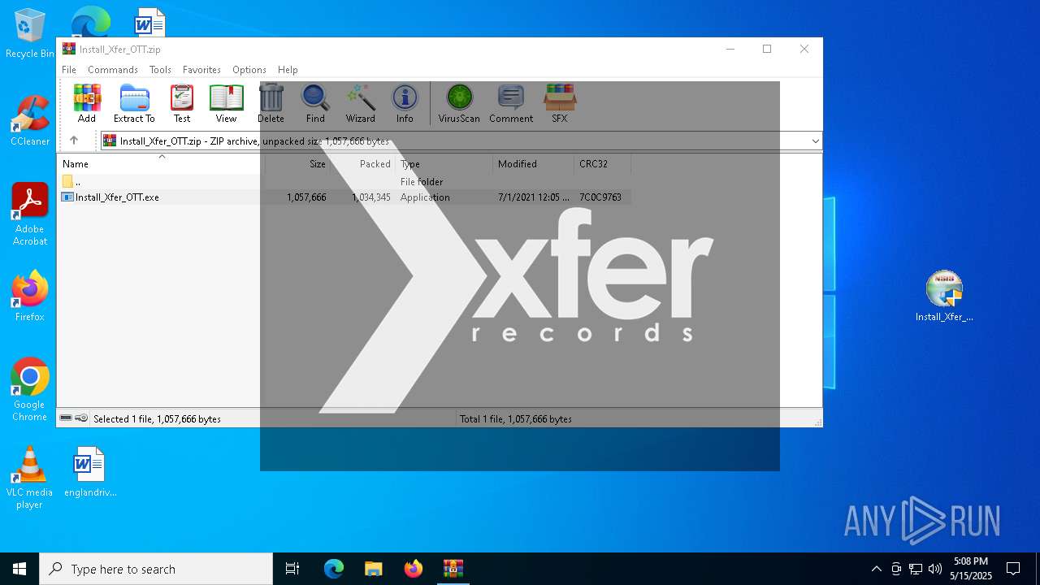Screen dimensions: 1040x585
Task: Sort by Name column header
Action: 162,164
